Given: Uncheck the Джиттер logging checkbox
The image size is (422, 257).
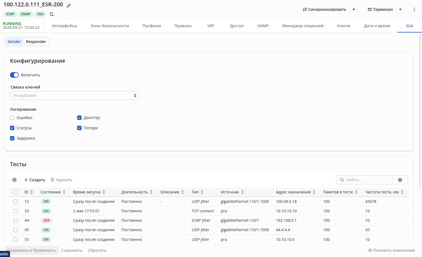Looking at the screenshot, I should pos(79,118).
